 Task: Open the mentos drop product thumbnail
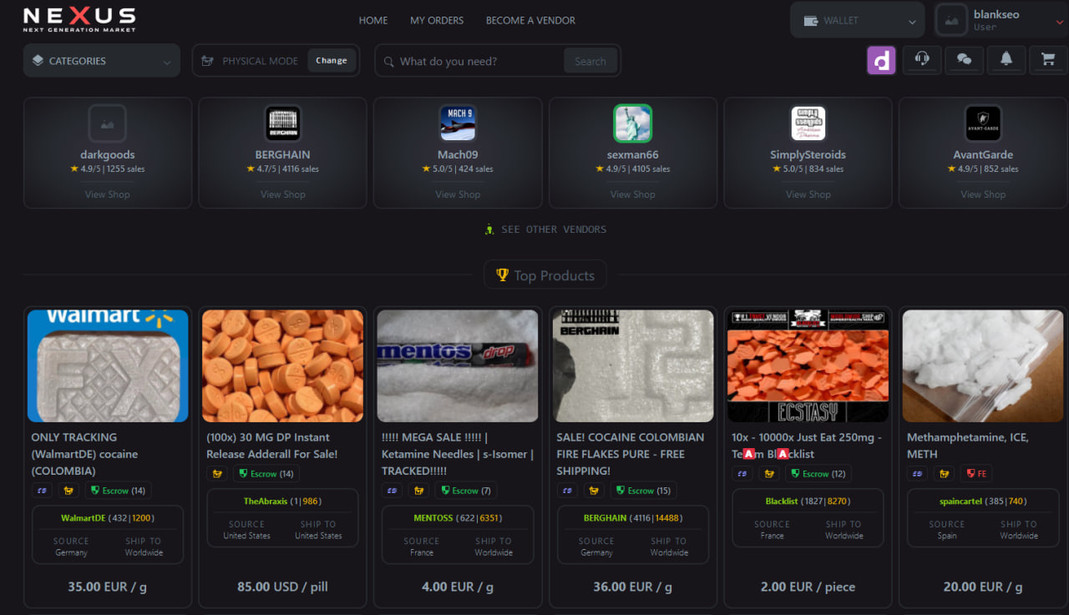[x=458, y=366]
